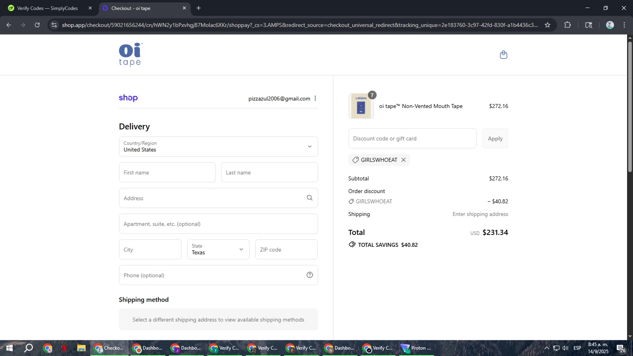Reload the checkout page
Screen dimensions: 633x356
coord(37,25)
